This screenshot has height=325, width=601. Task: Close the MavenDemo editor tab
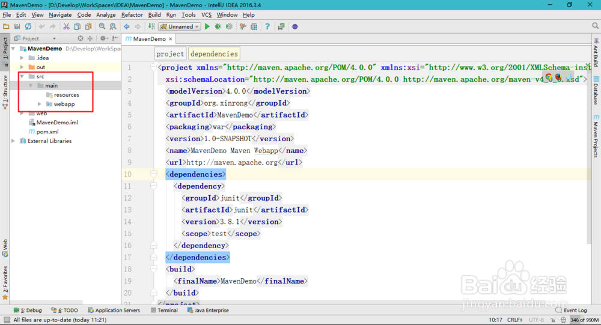tap(171, 39)
